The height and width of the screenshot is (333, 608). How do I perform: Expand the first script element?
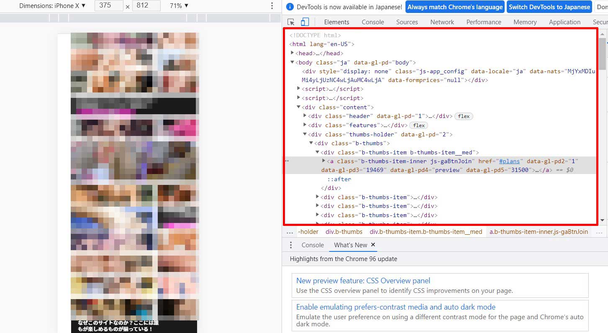(x=299, y=89)
